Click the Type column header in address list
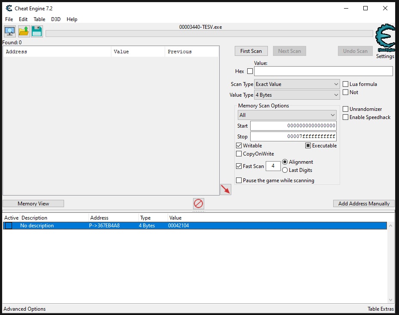 pyautogui.click(x=153, y=218)
